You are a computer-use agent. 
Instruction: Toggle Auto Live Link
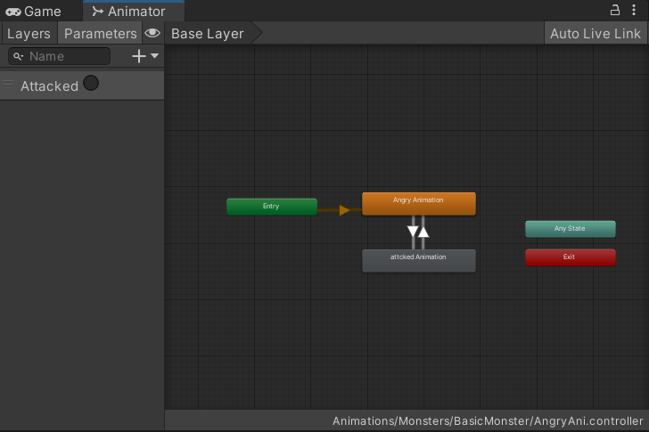[596, 34]
